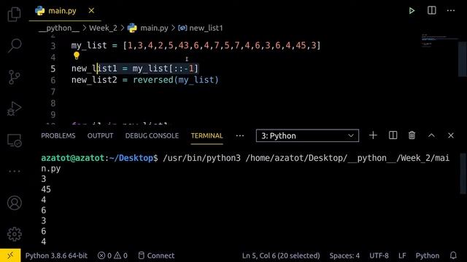
Task: Open the Source Control view
Action: pyautogui.click(x=14, y=77)
